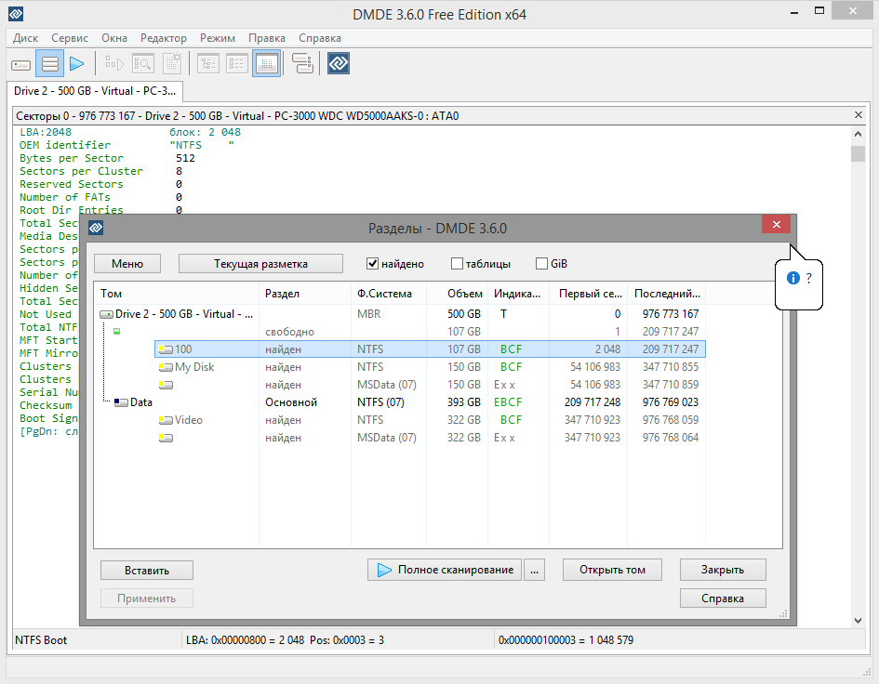Click the blue partition icon beside Data
This screenshot has width=879, height=684.
tap(121, 402)
